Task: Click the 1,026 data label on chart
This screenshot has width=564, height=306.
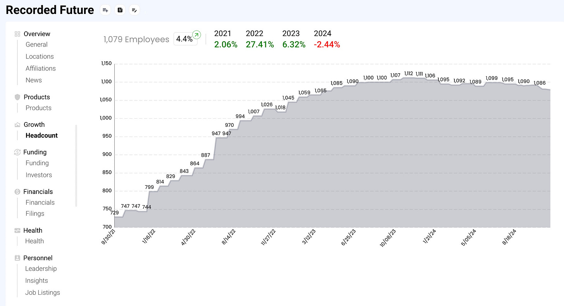Action: 267,105
